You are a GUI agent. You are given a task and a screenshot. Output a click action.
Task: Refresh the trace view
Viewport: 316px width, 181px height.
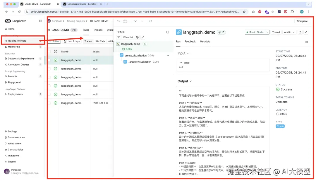click(x=151, y=21)
